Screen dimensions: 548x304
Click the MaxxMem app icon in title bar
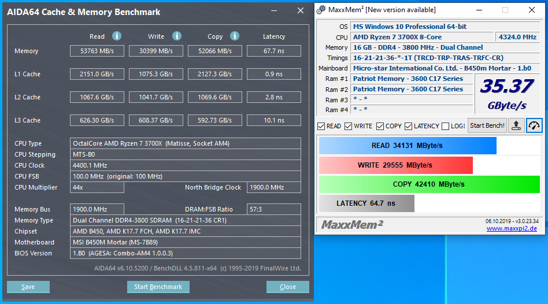point(321,10)
